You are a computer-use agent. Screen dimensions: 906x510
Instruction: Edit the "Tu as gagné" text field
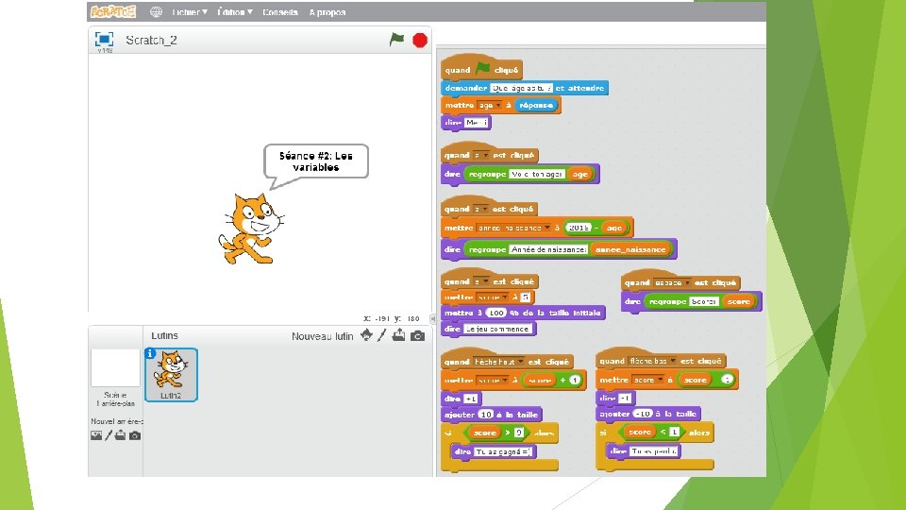[504, 451]
